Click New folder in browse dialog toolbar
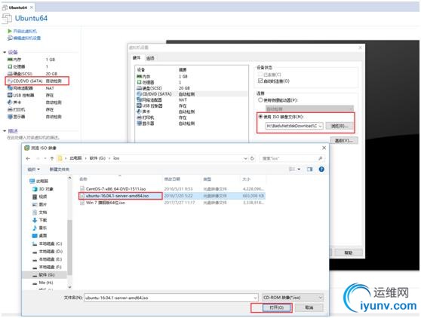Screen dimensions: 421x318 click(60, 170)
